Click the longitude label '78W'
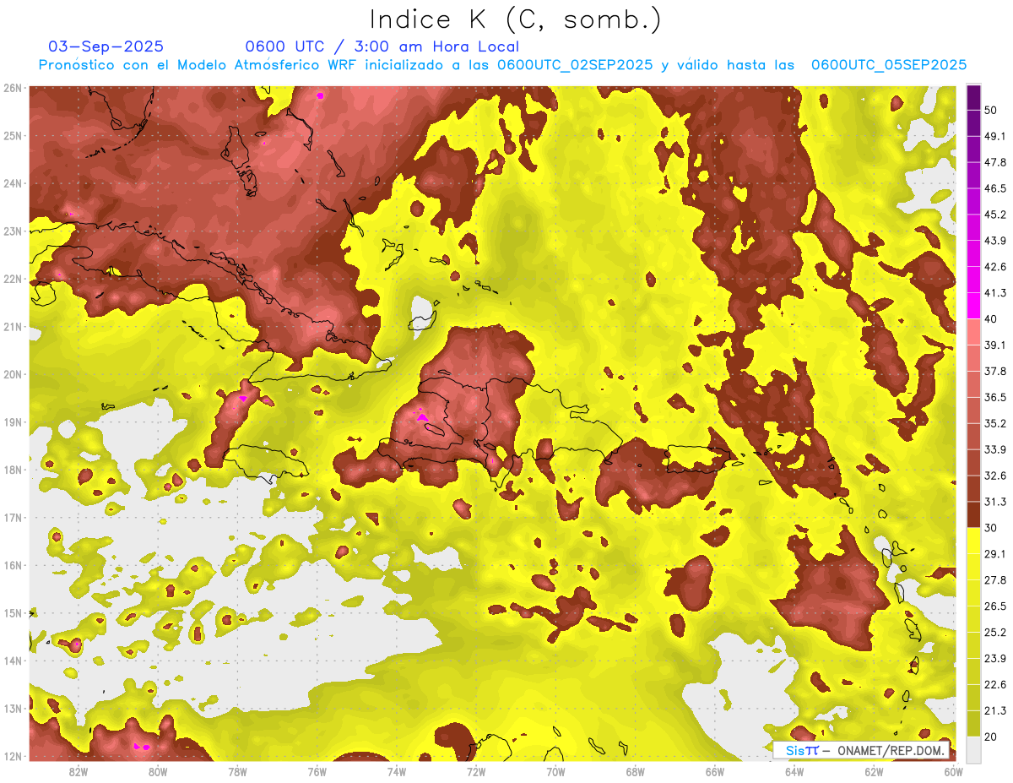 (x=237, y=772)
